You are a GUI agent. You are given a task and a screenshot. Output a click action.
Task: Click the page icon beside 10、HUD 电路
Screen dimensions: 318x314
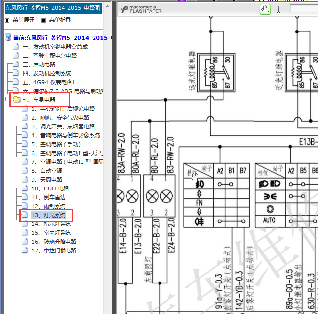25,188
